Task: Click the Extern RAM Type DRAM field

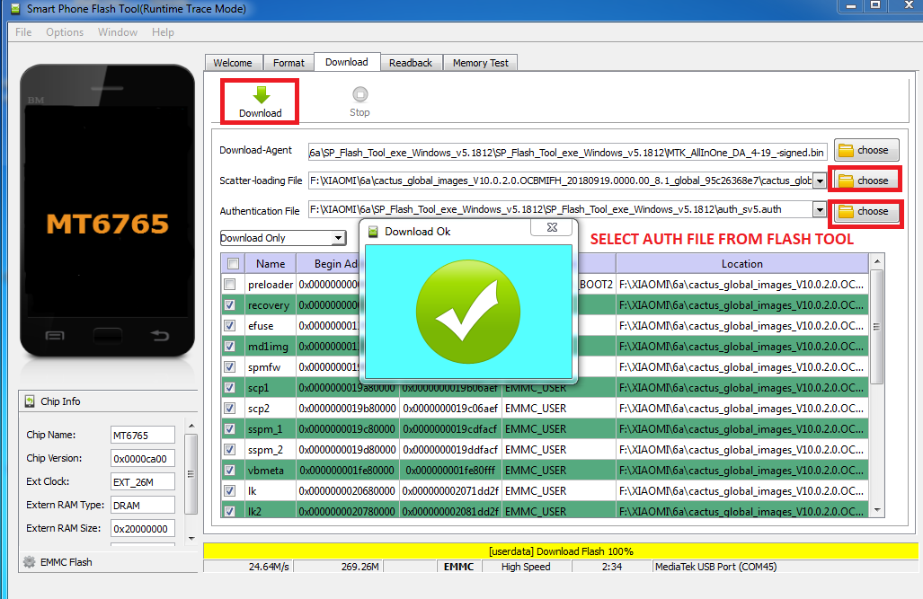Action: point(143,506)
